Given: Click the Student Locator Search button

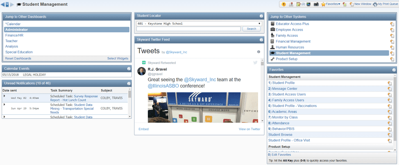Looking at the screenshot, I should click(x=252, y=29).
